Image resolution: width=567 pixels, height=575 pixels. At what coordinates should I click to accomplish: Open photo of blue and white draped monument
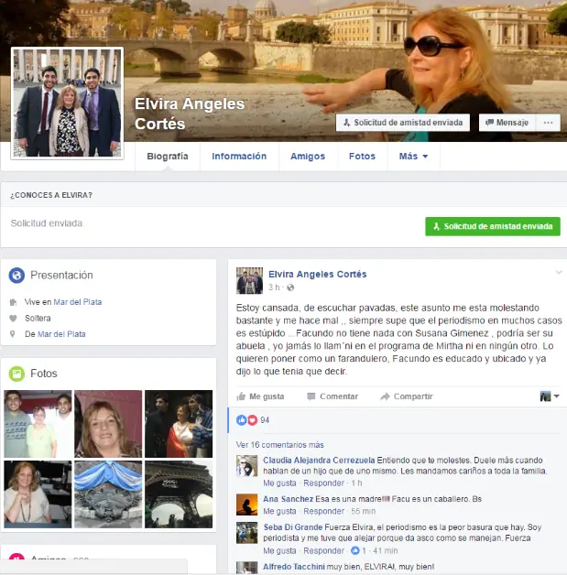(x=108, y=494)
